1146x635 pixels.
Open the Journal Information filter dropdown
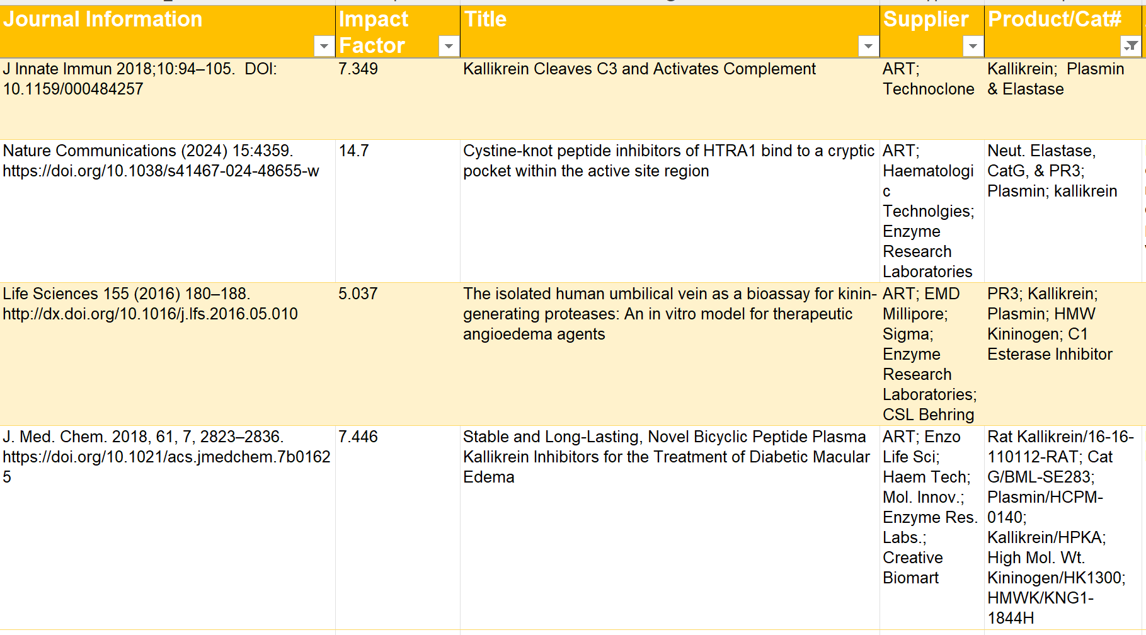pos(323,46)
